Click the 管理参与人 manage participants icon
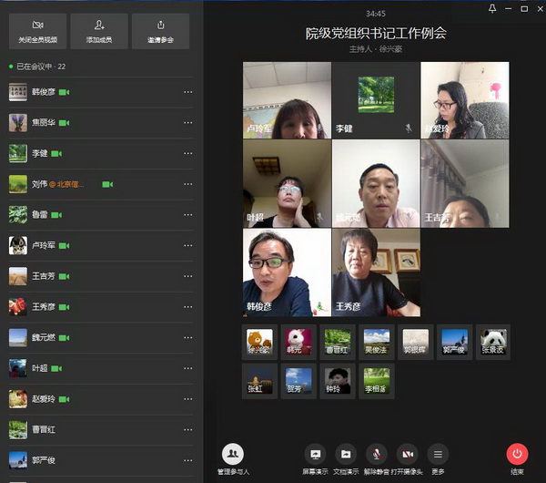546x483 pixels. (x=233, y=454)
